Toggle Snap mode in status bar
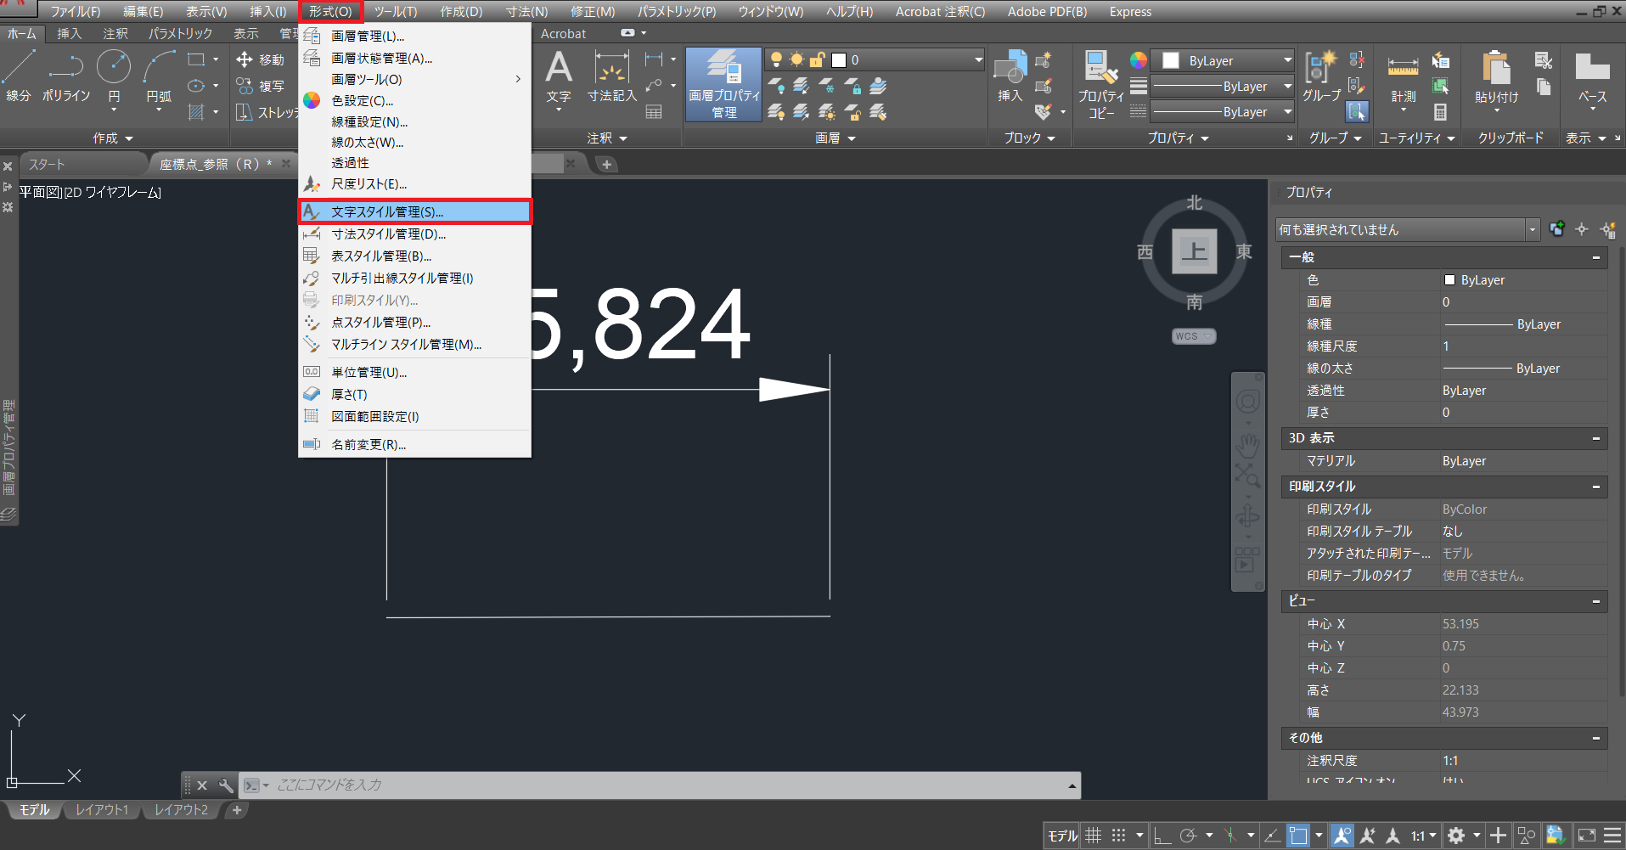The image size is (1626, 850). click(x=1119, y=836)
